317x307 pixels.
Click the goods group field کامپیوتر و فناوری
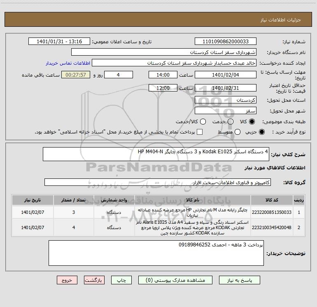158,182
